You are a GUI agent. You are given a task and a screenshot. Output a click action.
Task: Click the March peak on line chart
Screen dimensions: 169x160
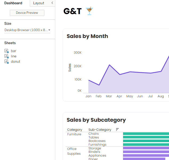[109, 65]
